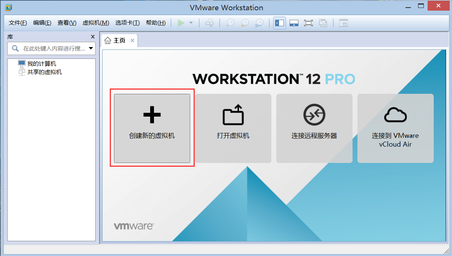Select 我的计算机 in library tree
This screenshot has height=256, width=452.
coord(42,63)
